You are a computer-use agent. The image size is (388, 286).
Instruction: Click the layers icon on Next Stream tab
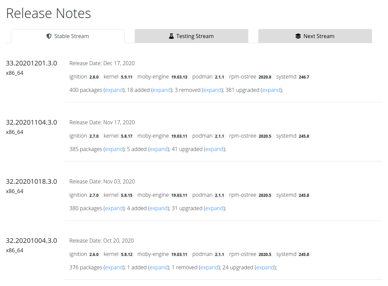[298, 36]
